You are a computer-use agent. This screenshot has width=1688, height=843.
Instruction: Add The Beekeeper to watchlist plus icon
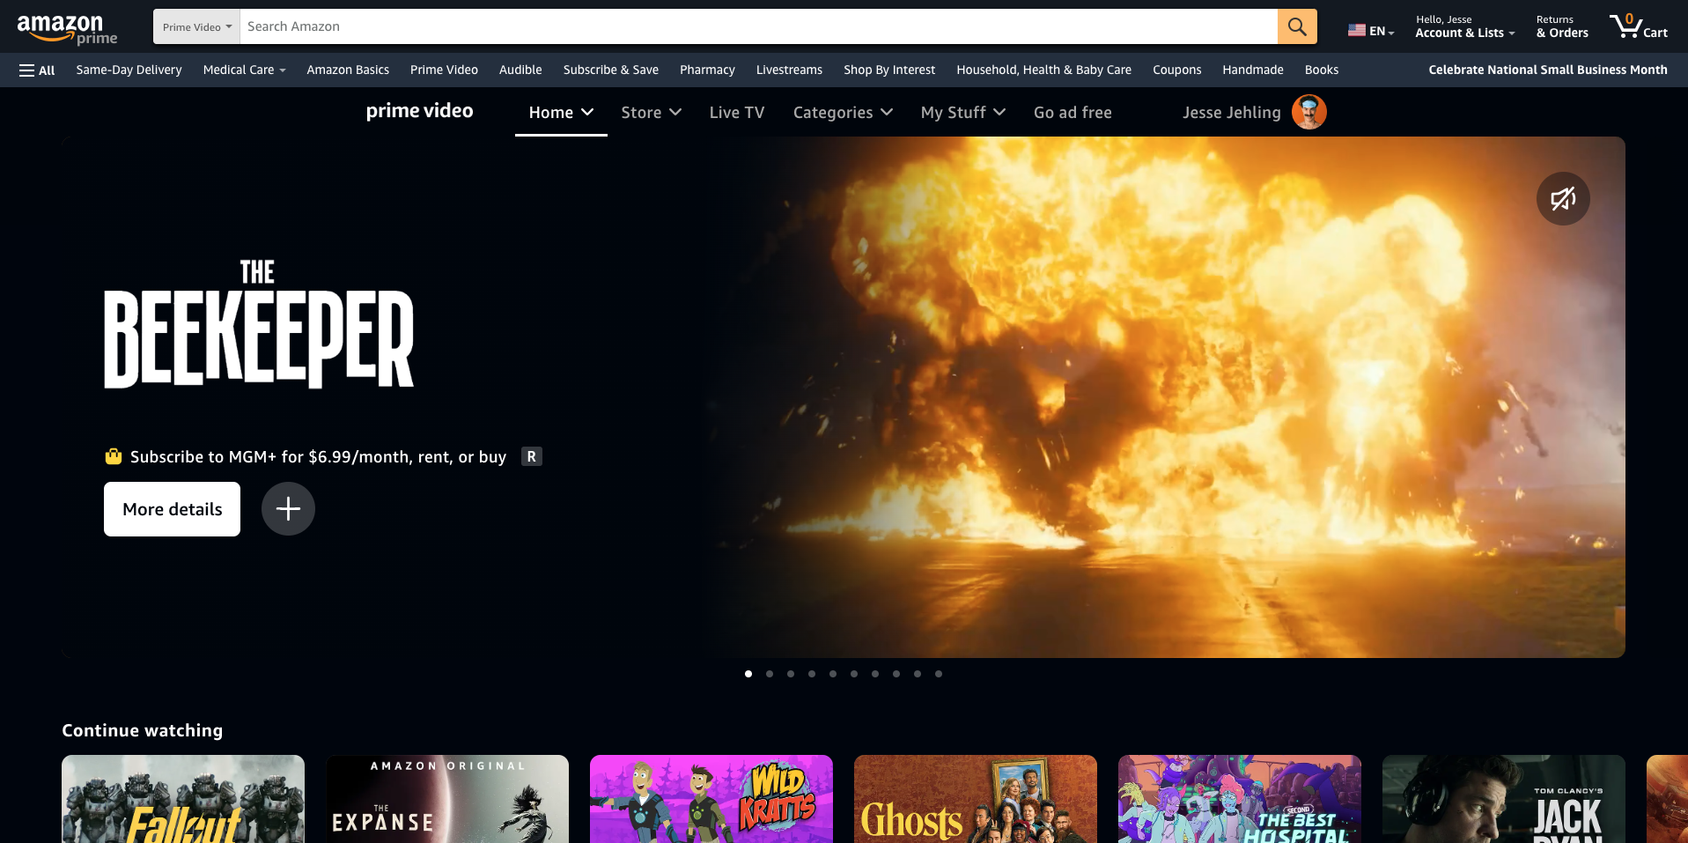click(288, 509)
